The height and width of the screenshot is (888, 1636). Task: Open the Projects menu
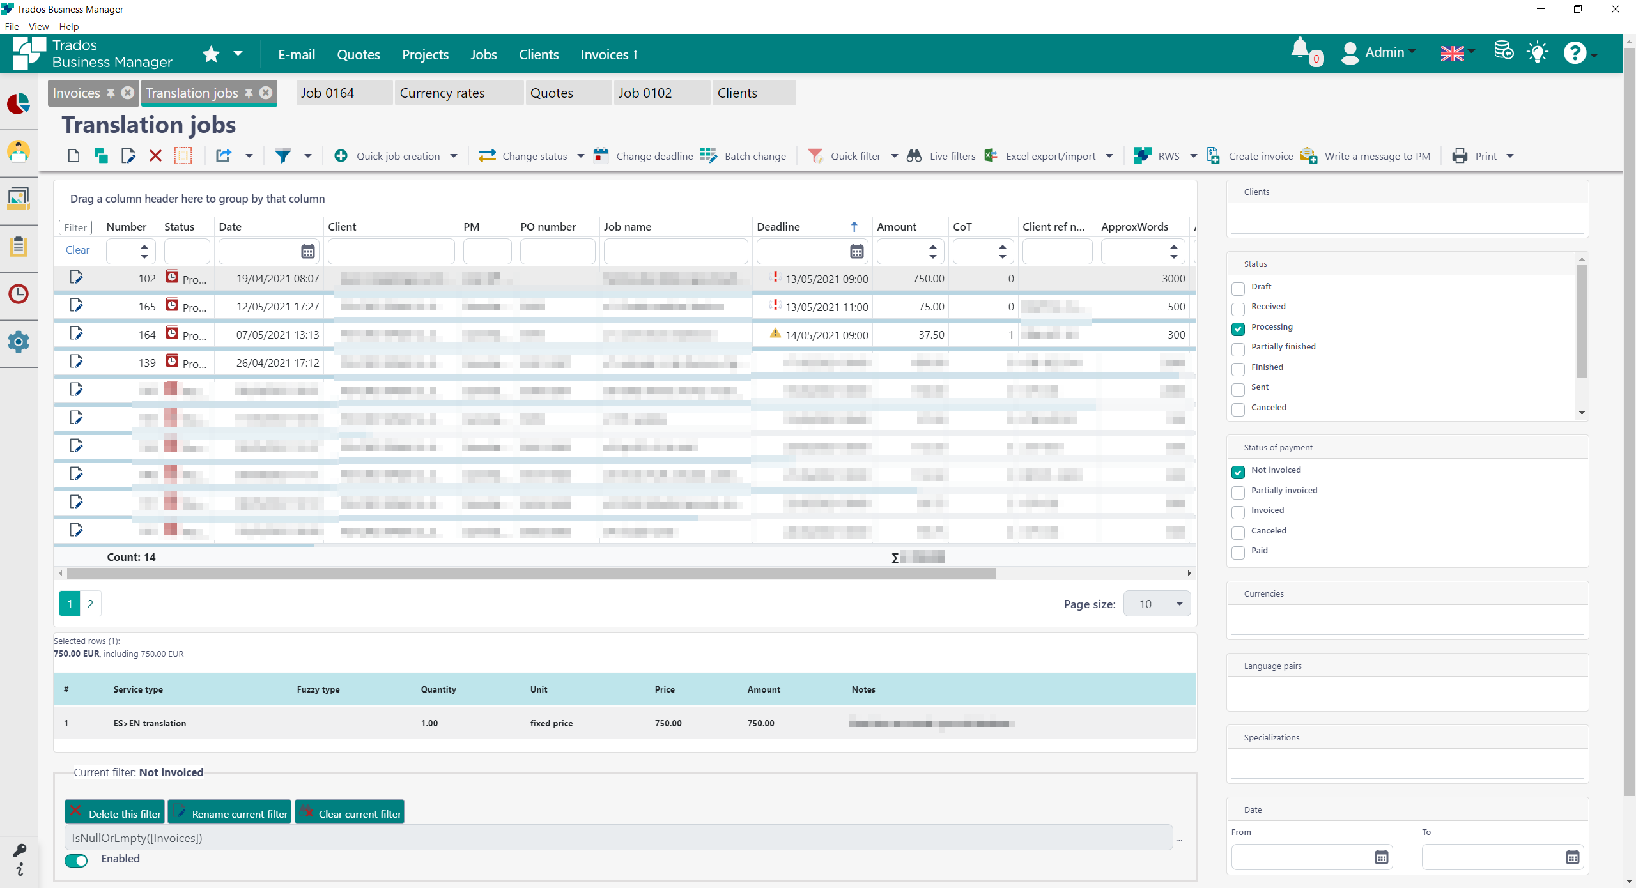click(425, 55)
